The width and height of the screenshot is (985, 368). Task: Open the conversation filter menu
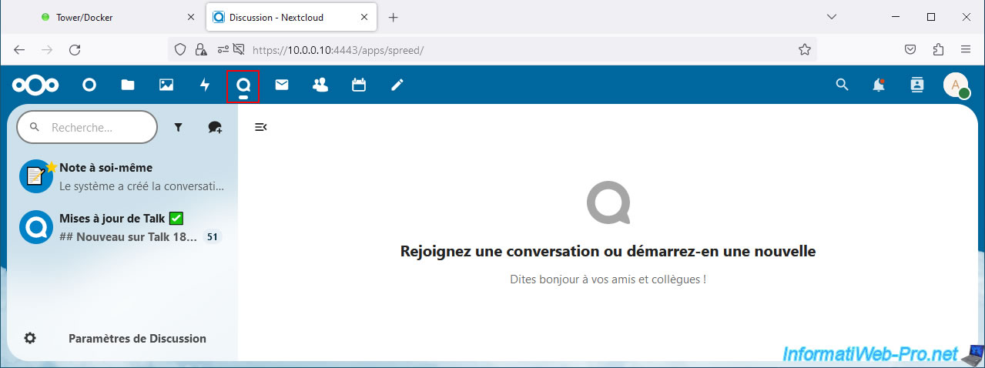(178, 128)
